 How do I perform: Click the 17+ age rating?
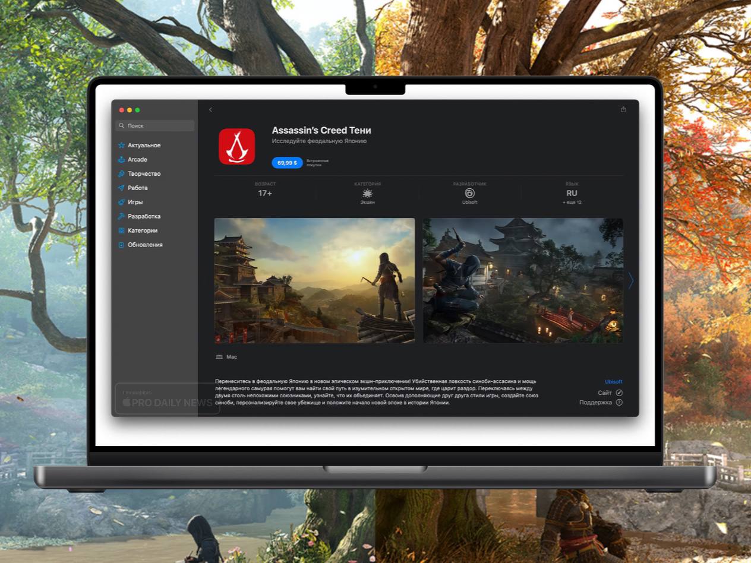click(265, 193)
